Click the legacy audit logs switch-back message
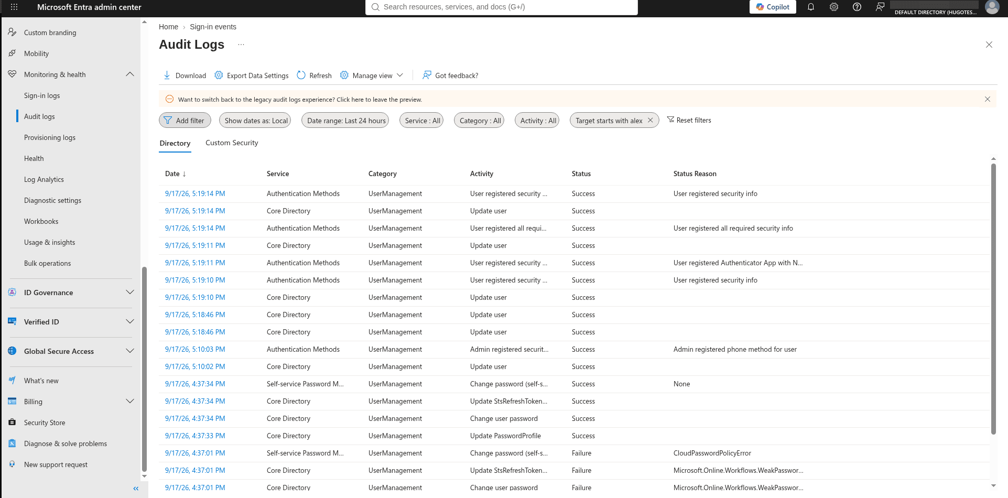The image size is (1008, 498). (300, 99)
